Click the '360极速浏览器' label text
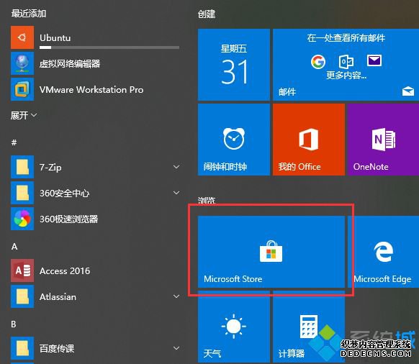The width and height of the screenshot is (419, 364). tap(69, 219)
